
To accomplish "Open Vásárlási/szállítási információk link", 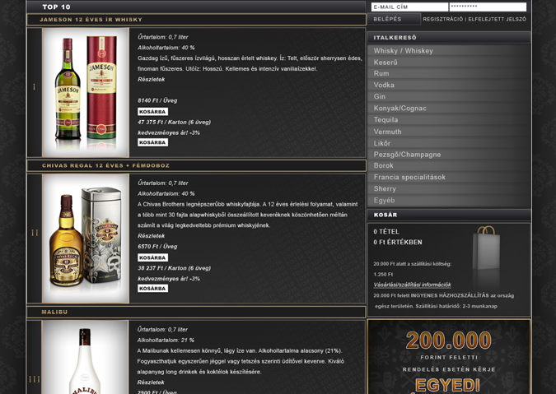I will point(412,285).
